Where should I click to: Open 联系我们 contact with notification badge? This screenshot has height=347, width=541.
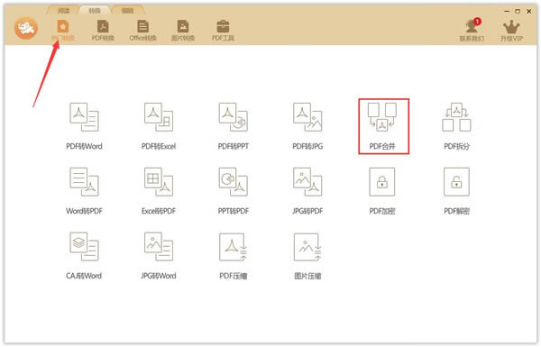coord(472,31)
